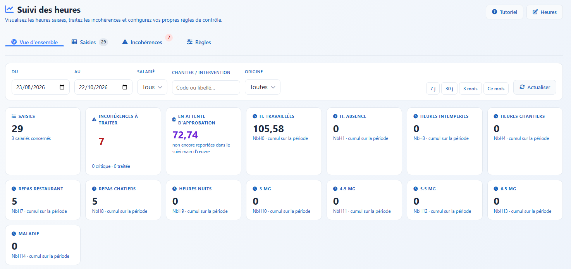
Task: Click the clock icon beside Heures Nuits
Action: 174,189
